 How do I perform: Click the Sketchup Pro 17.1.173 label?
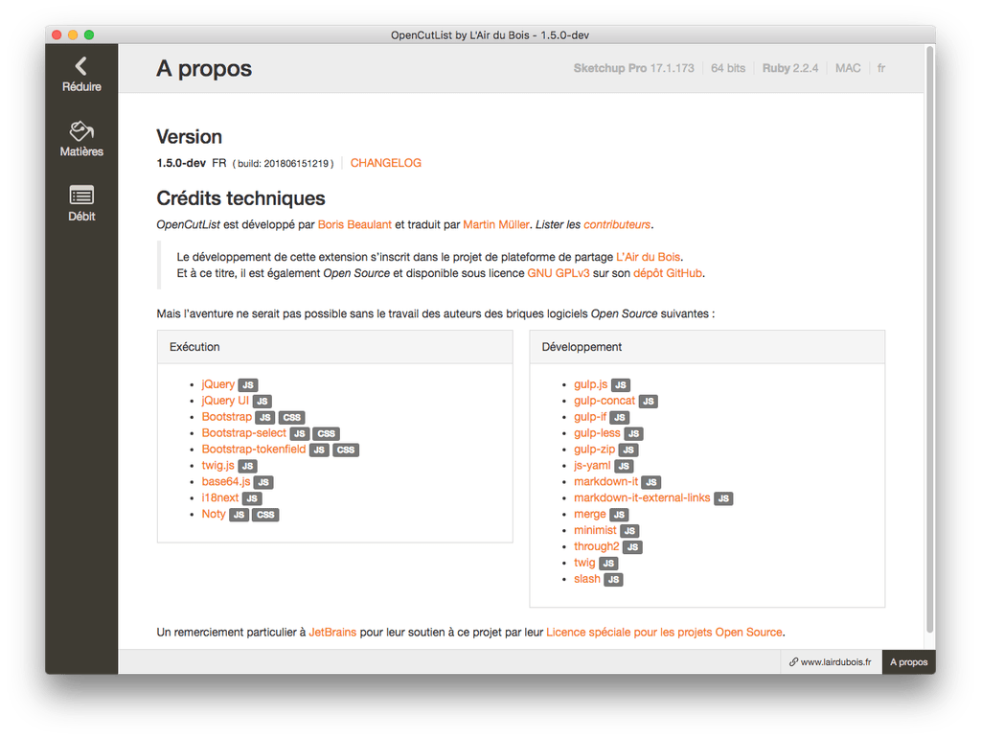coord(633,68)
